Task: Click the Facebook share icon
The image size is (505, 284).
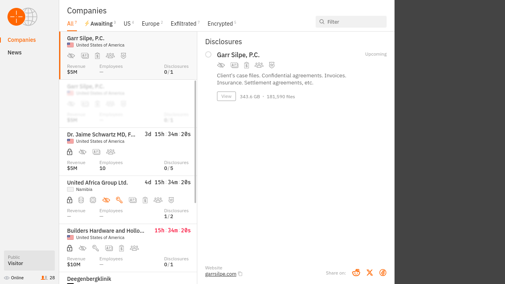Action: tap(383, 273)
